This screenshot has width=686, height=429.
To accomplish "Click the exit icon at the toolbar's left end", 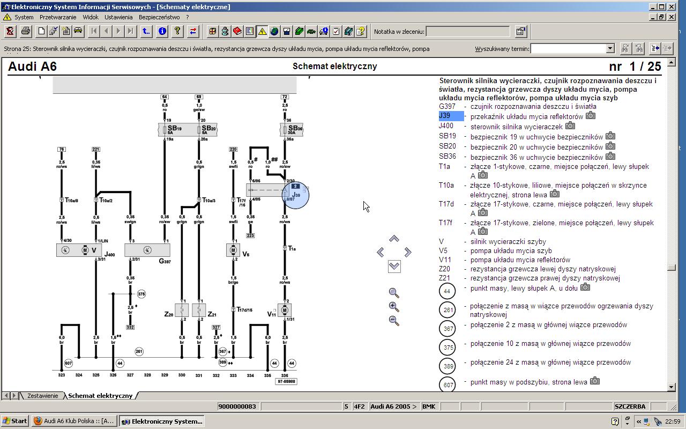I will tap(10, 31).
